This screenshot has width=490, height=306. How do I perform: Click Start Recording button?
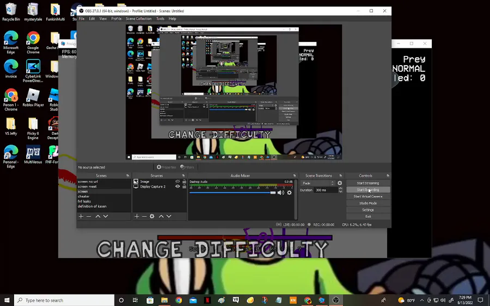[x=368, y=190]
